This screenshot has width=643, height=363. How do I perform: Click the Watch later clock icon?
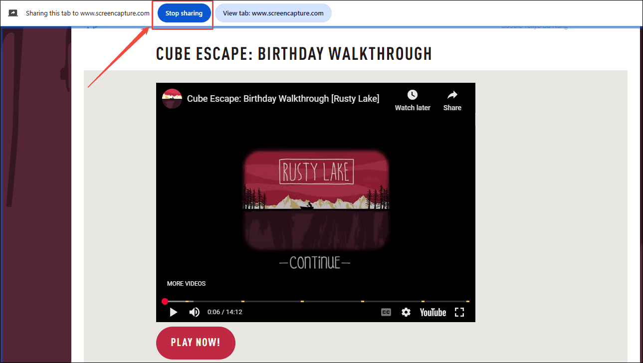(x=412, y=95)
